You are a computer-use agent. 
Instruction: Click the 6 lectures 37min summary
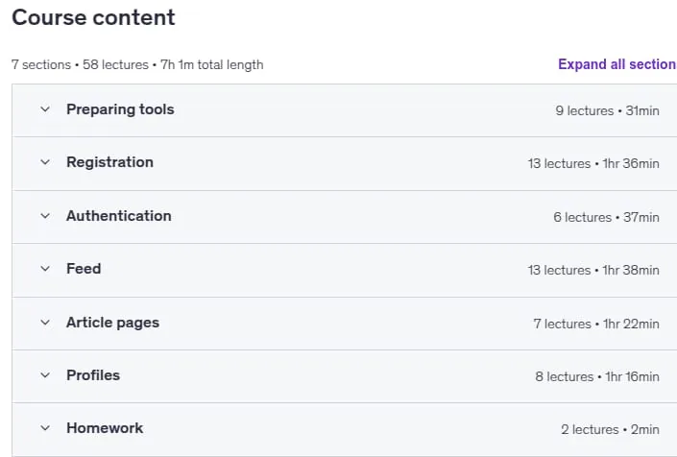(606, 217)
